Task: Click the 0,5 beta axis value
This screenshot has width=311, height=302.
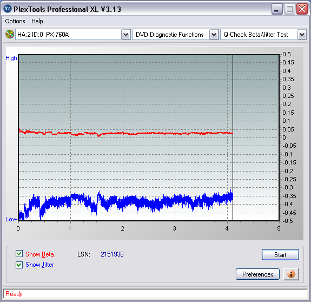Action: (287, 54)
